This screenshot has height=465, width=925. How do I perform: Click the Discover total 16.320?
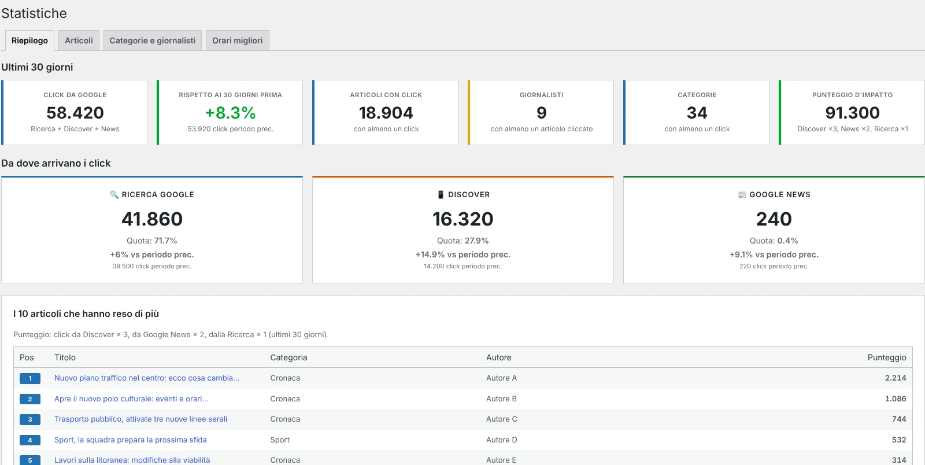click(x=463, y=219)
